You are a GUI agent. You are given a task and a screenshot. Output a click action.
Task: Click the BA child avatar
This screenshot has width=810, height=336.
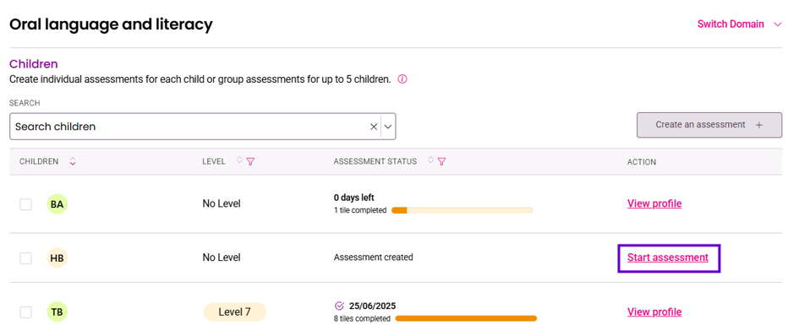pyautogui.click(x=57, y=204)
